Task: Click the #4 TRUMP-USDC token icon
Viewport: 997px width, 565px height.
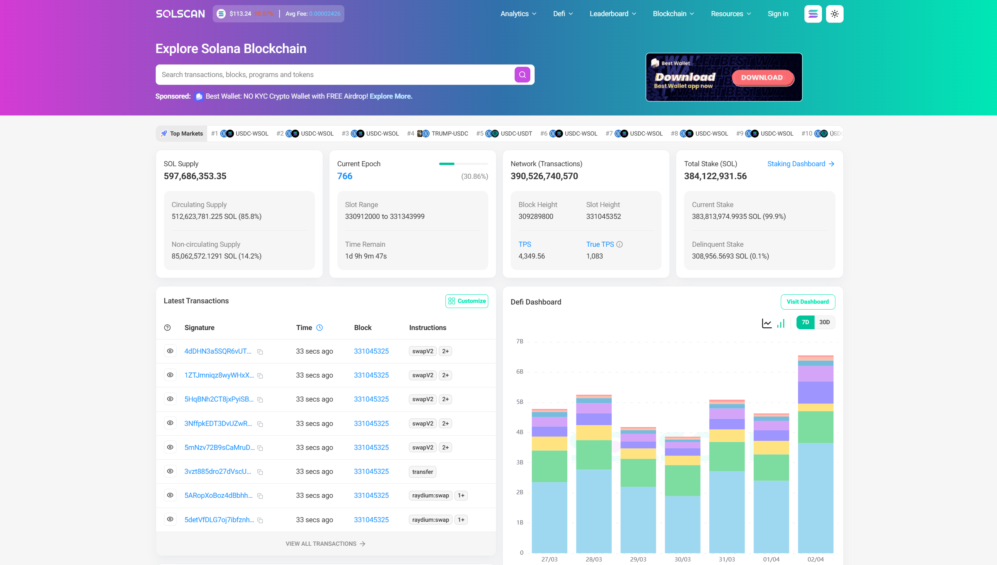Action: pos(423,134)
